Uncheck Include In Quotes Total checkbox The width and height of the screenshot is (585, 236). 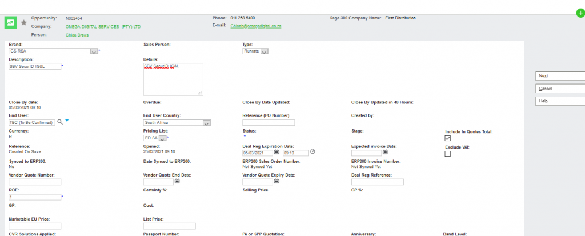click(448, 138)
